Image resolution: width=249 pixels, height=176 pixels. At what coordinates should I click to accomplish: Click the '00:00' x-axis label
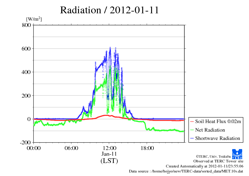point(34,148)
